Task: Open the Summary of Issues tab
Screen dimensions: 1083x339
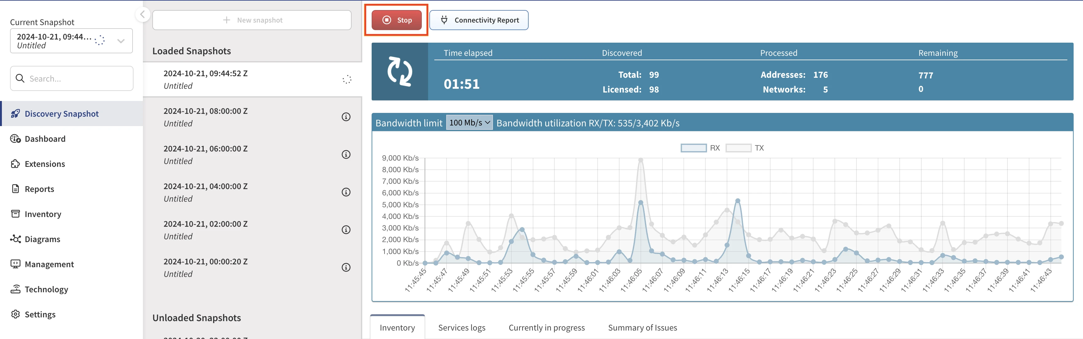Action: pos(642,328)
